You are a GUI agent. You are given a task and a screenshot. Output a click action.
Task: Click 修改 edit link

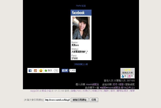click(113, 91)
